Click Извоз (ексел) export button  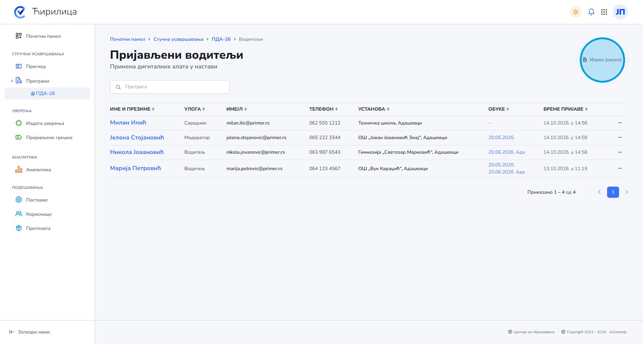(x=602, y=60)
